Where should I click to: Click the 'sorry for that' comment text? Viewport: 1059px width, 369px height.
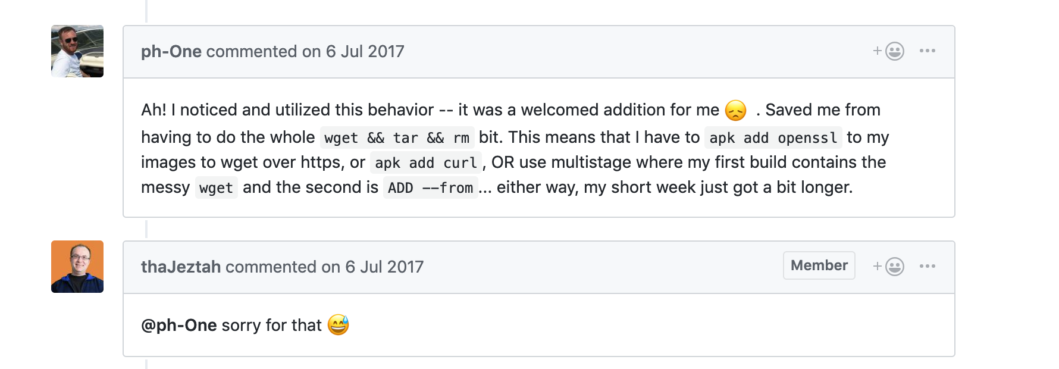click(271, 326)
